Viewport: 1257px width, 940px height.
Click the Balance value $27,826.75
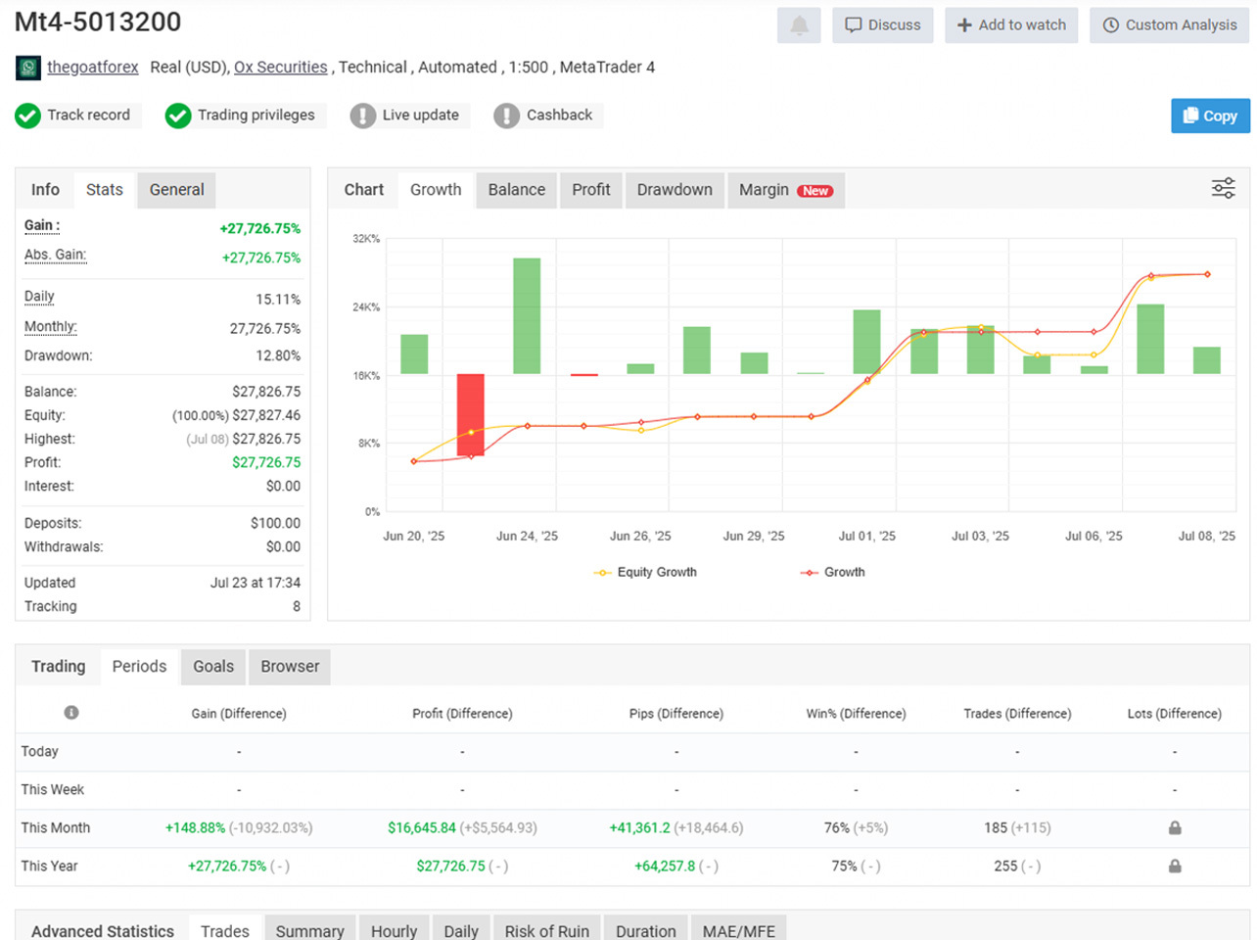point(266,392)
